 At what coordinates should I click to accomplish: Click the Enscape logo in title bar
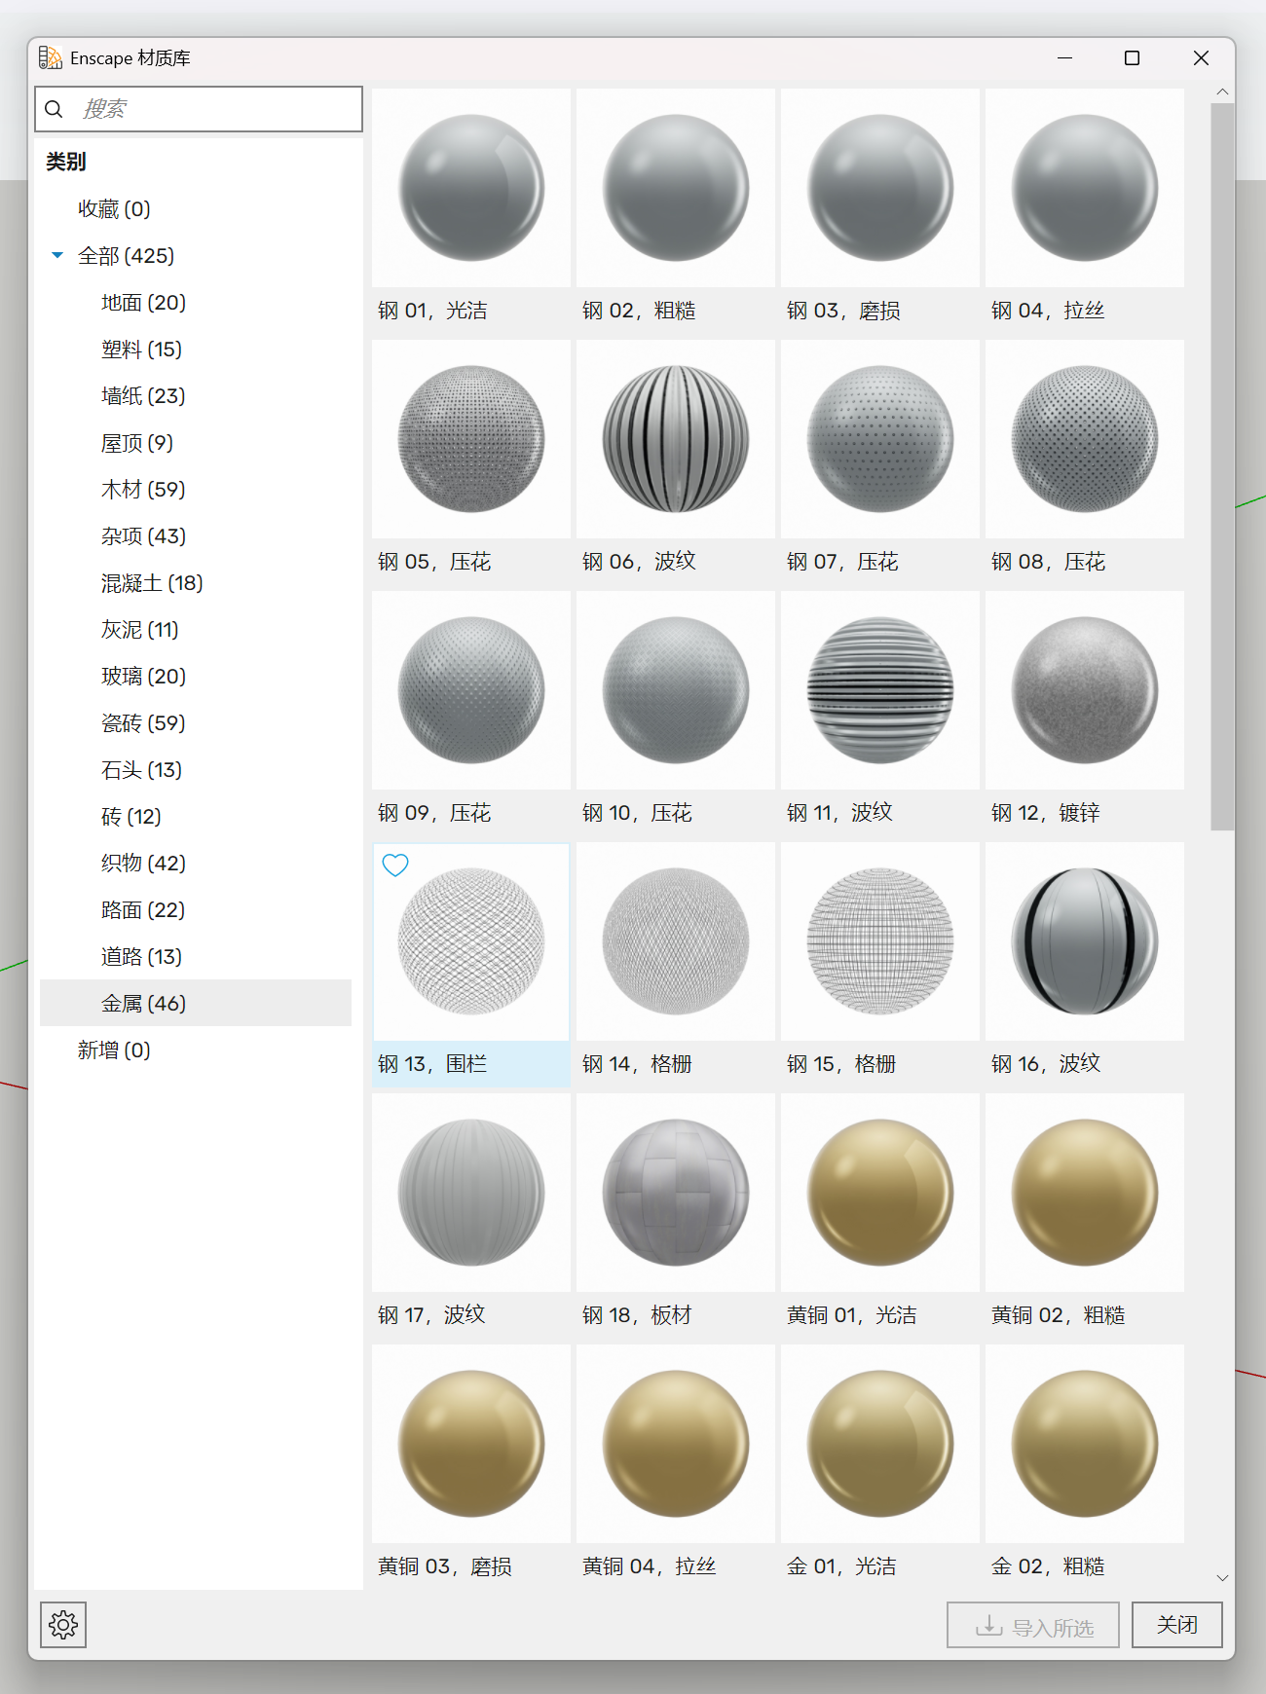[50, 58]
